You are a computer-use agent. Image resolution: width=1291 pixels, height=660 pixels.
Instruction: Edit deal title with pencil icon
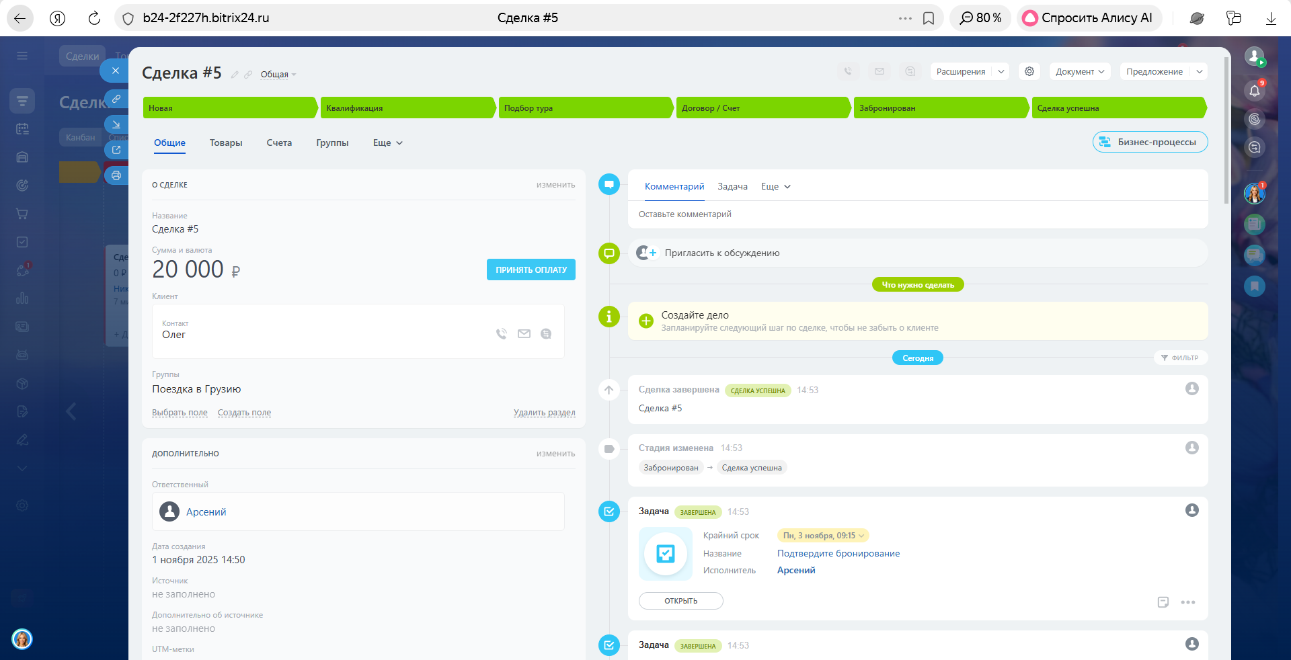(x=235, y=75)
